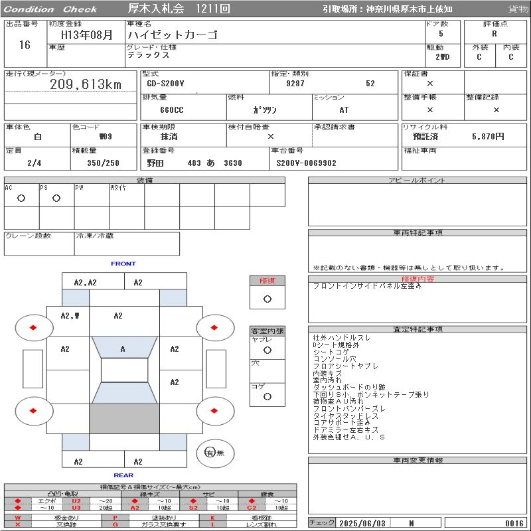Image resolution: width=531 pixels, height=531 pixels.
Task: Click the mileage field showing 209,613km
Action: tap(86, 84)
